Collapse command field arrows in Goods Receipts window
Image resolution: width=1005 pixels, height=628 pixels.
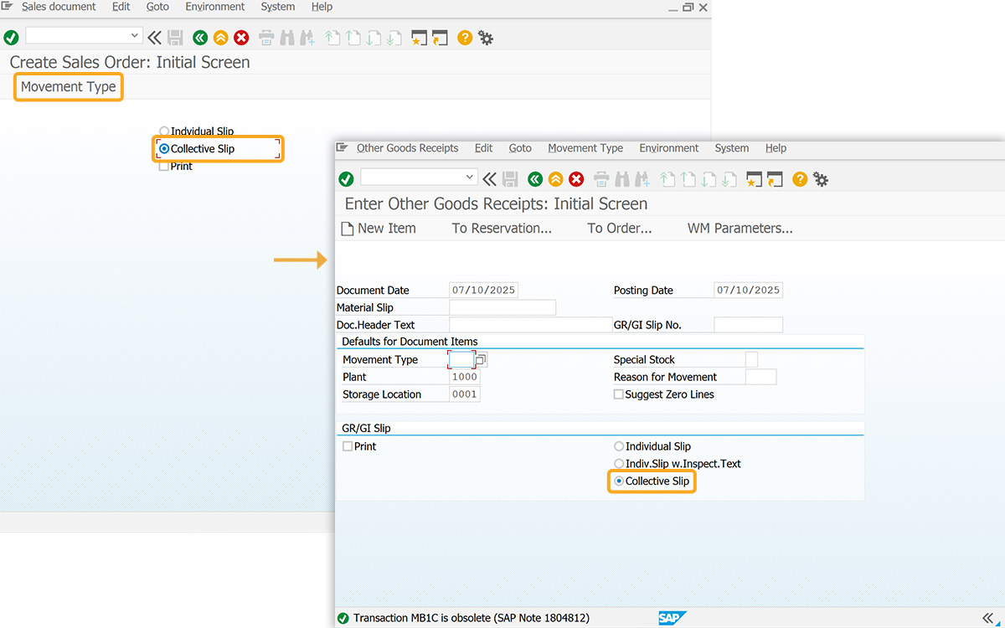point(490,179)
